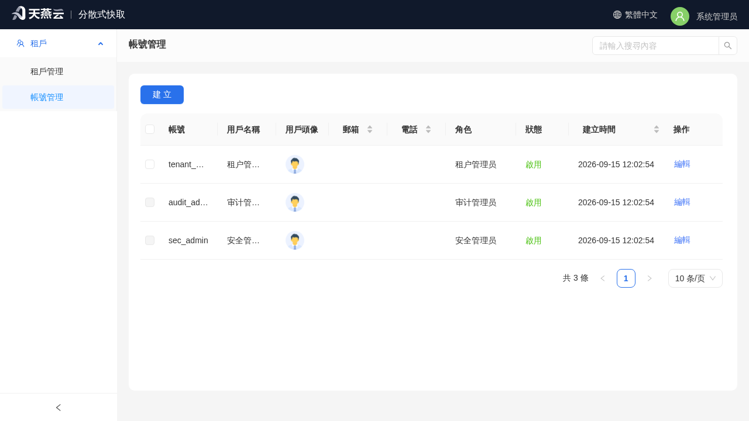
Task: Click 編輯 for 租户管理员 row
Action: [682, 164]
